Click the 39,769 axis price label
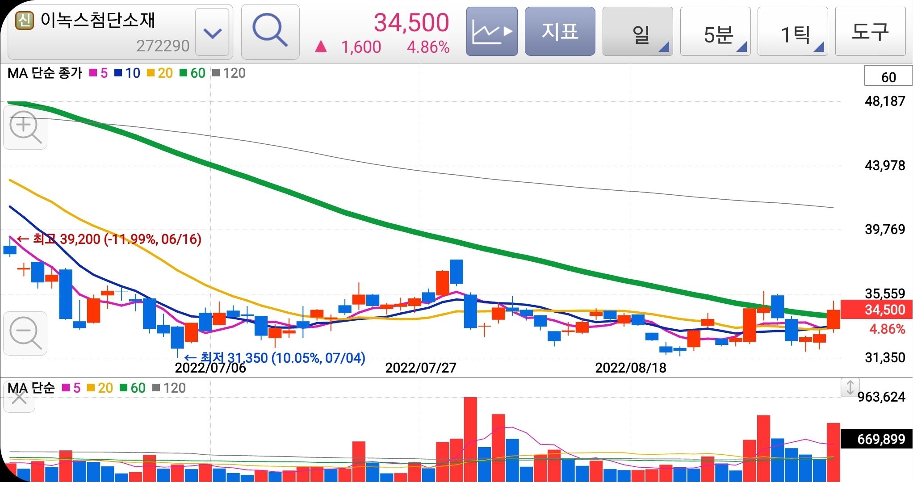 885,230
